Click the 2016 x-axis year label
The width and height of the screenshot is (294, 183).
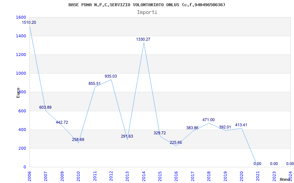(176, 176)
